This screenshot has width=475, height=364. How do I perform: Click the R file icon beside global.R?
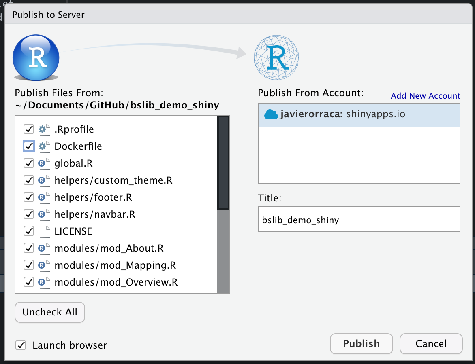click(x=44, y=163)
